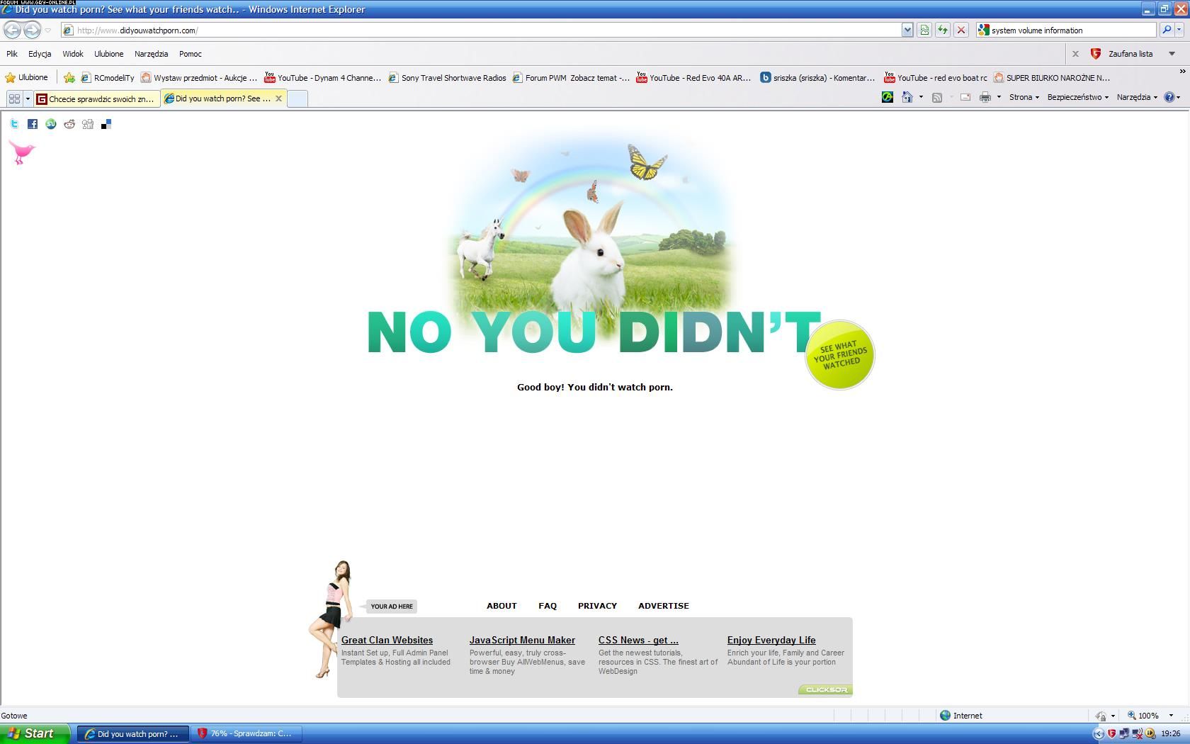Open the Home page icon in toolbar
Viewport: 1190px width, 744px height.
(x=907, y=97)
